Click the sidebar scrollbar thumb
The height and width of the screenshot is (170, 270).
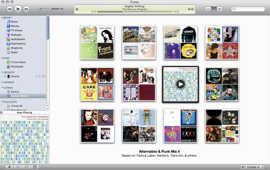pos(48,27)
